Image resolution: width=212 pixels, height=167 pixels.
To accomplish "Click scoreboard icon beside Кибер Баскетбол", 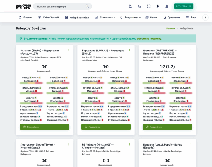I will click(66, 18).
